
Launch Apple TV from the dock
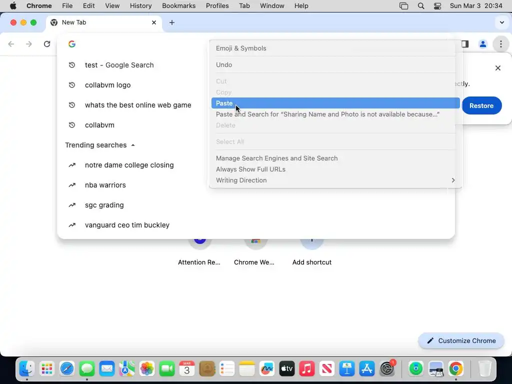click(x=286, y=368)
